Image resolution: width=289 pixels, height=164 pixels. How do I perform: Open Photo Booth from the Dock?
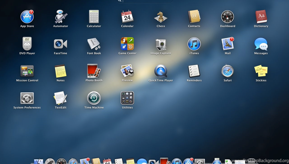165,161
